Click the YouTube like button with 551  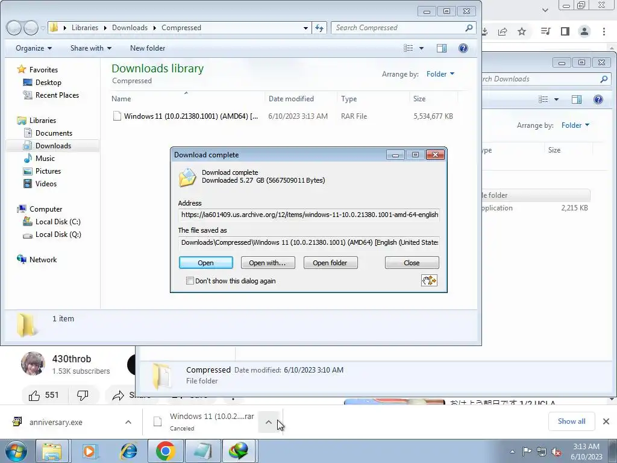[45, 395]
